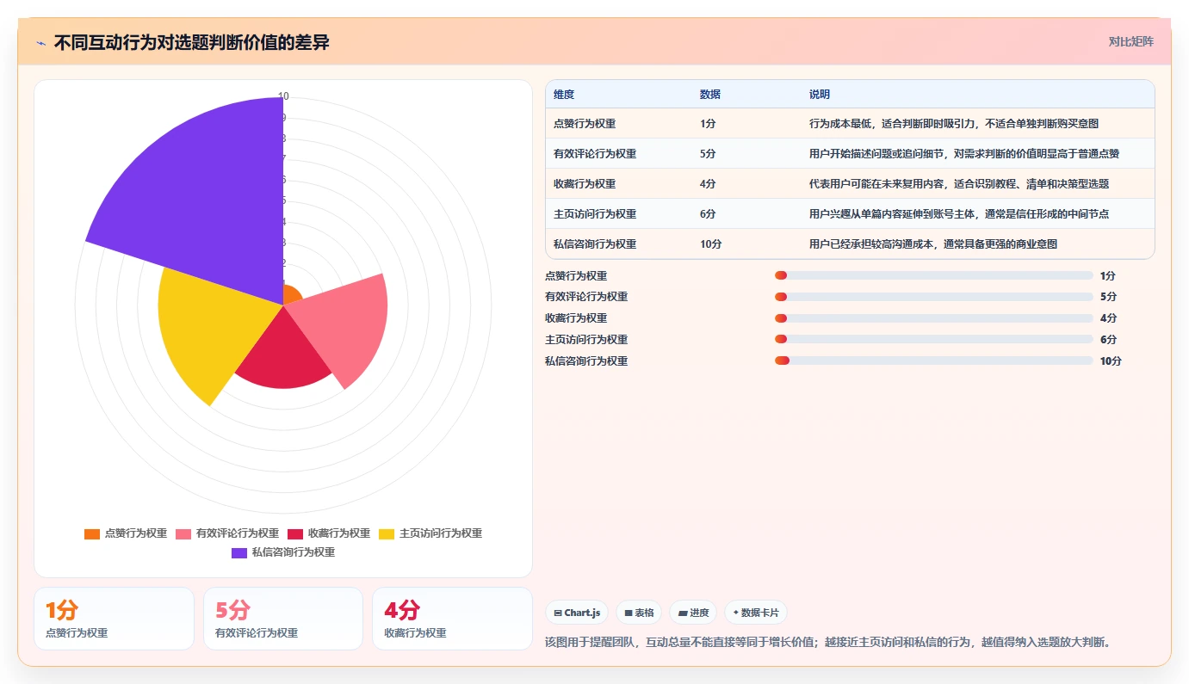Click the 10分 table data cell
Image resolution: width=1189 pixels, height=684 pixels.
click(711, 243)
